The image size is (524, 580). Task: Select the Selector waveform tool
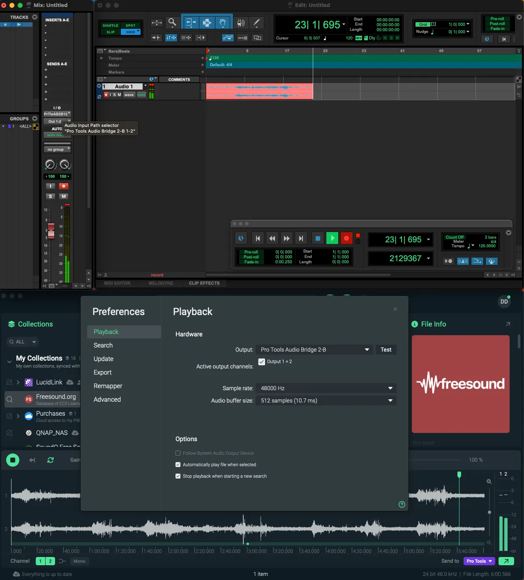pos(207,23)
